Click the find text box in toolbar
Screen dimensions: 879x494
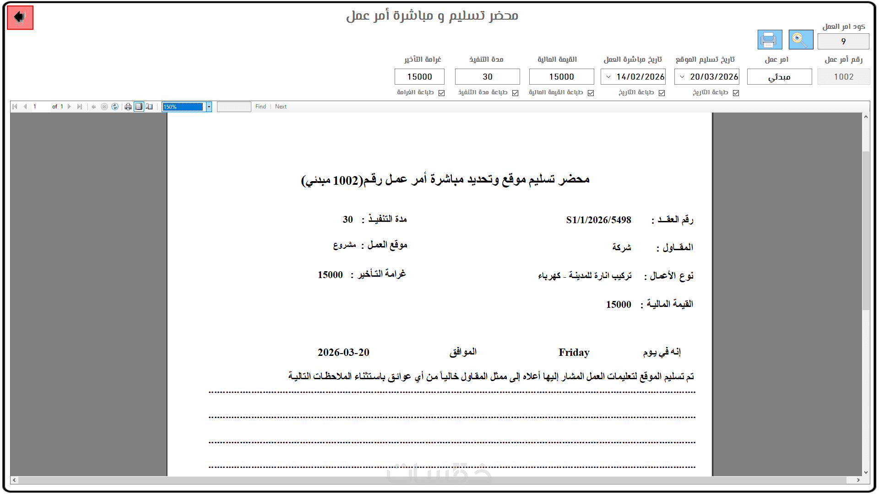point(234,107)
